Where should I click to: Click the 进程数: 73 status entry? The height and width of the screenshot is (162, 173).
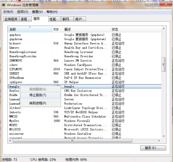pos(9,160)
